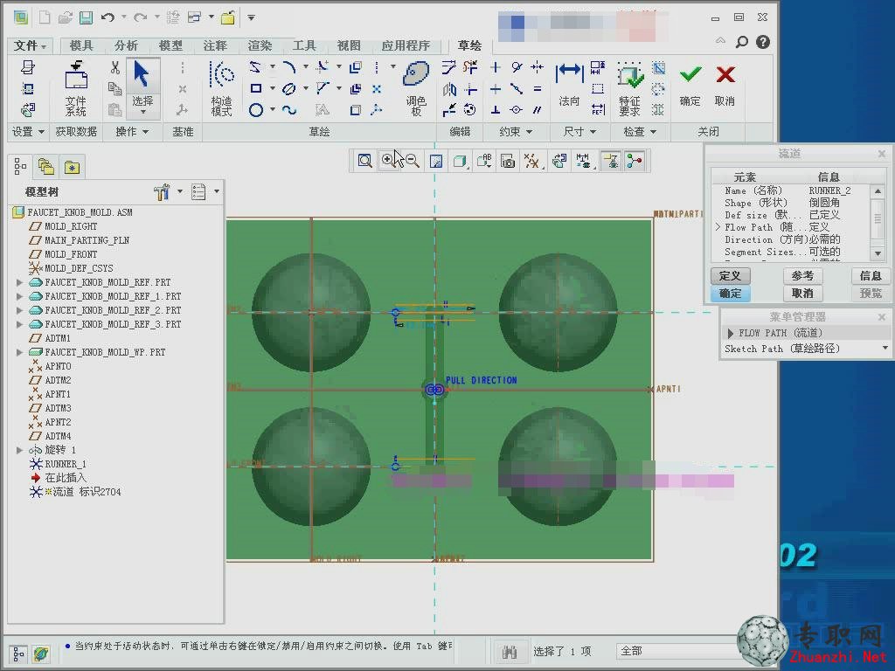Open the 约束 group dropdown

click(516, 132)
